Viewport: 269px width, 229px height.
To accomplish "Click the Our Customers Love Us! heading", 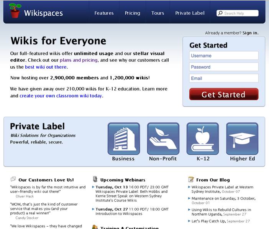I will point(46,180).
